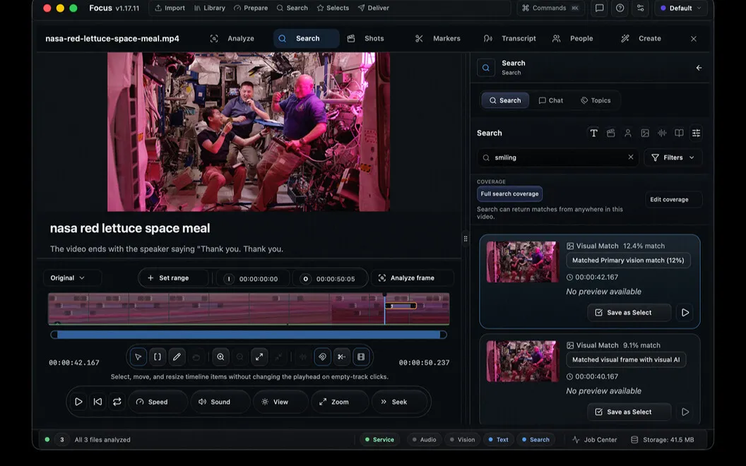
Task: Open search tuning sliders icon
Action: pyautogui.click(x=696, y=133)
